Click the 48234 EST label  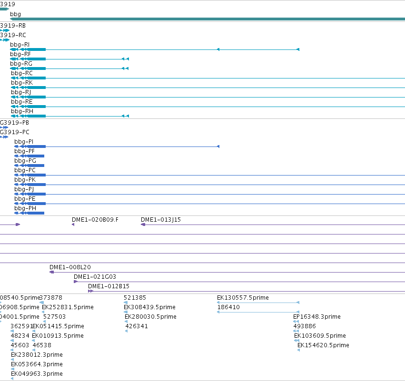(20, 336)
